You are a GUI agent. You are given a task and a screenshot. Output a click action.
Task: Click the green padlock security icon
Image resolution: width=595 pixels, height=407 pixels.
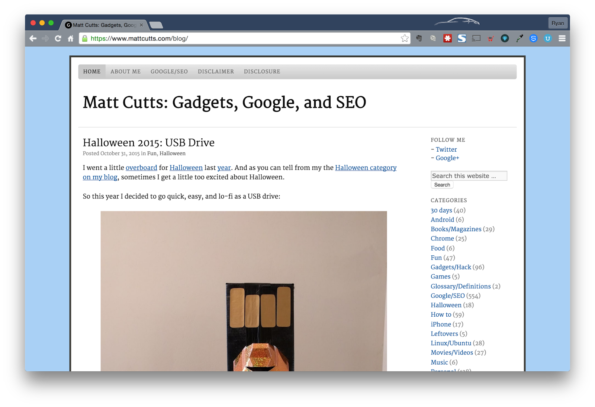click(x=85, y=38)
